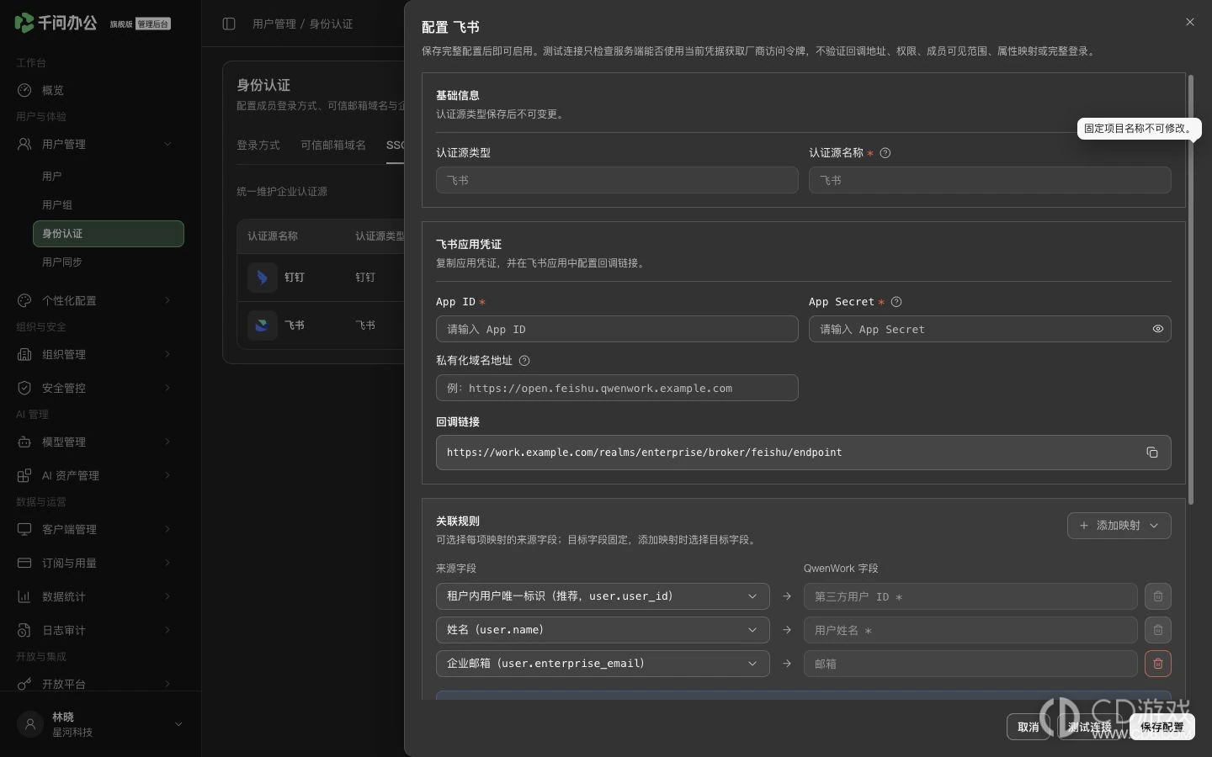Click the 保存配置 button
The width and height of the screenshot is (1212, 757).
(1161, 727)
